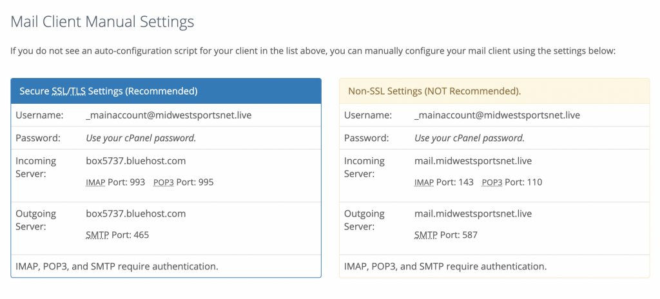Click the username email in Non-SSL panel
Image resolution: width=660 pixels, height=299 pixels.
(497, 115)
